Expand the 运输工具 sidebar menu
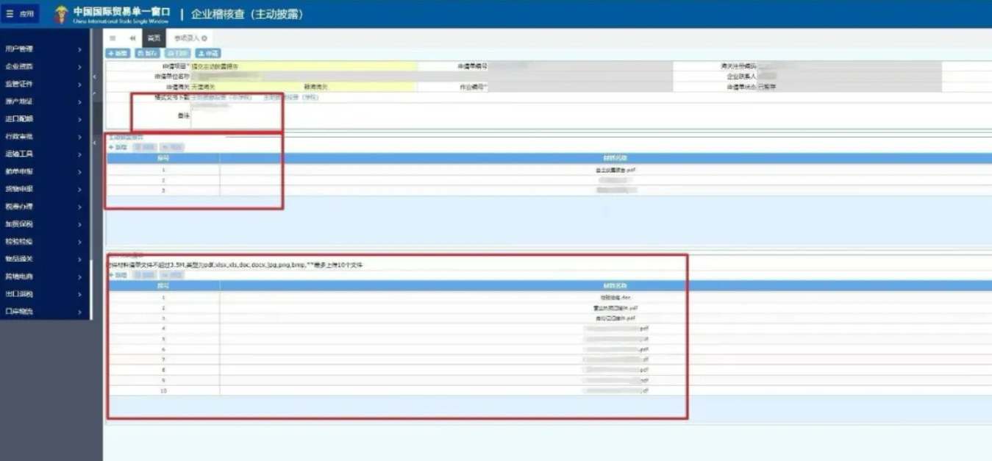The height and width of the screenshot is (461, 992). (x=44, y=154)
